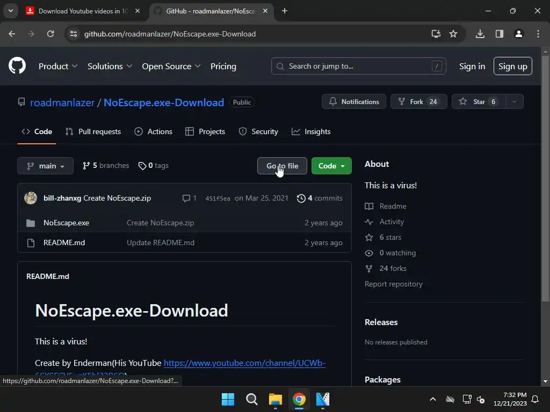Click the install app icon in address bar

coord(436,34)
